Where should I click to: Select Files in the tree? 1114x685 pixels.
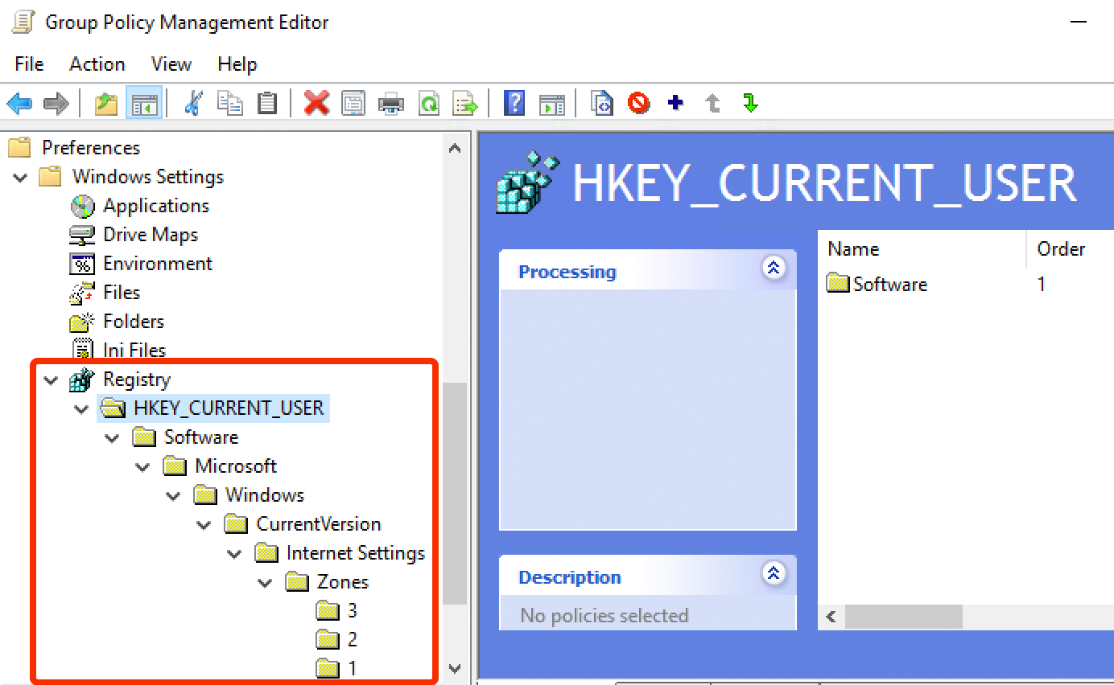point(122,293)
